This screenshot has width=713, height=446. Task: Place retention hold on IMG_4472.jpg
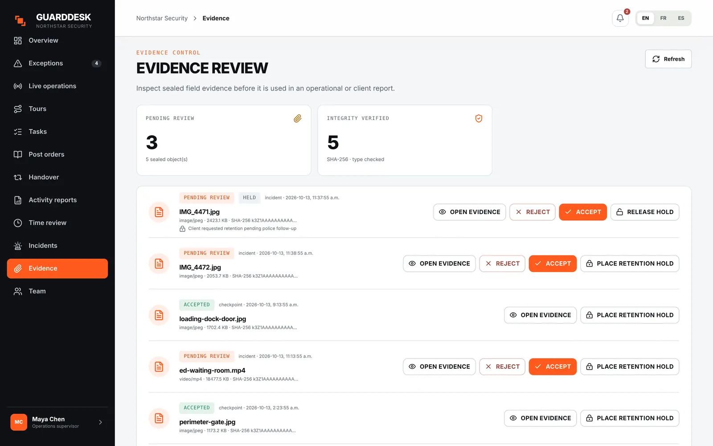point(630,264)
